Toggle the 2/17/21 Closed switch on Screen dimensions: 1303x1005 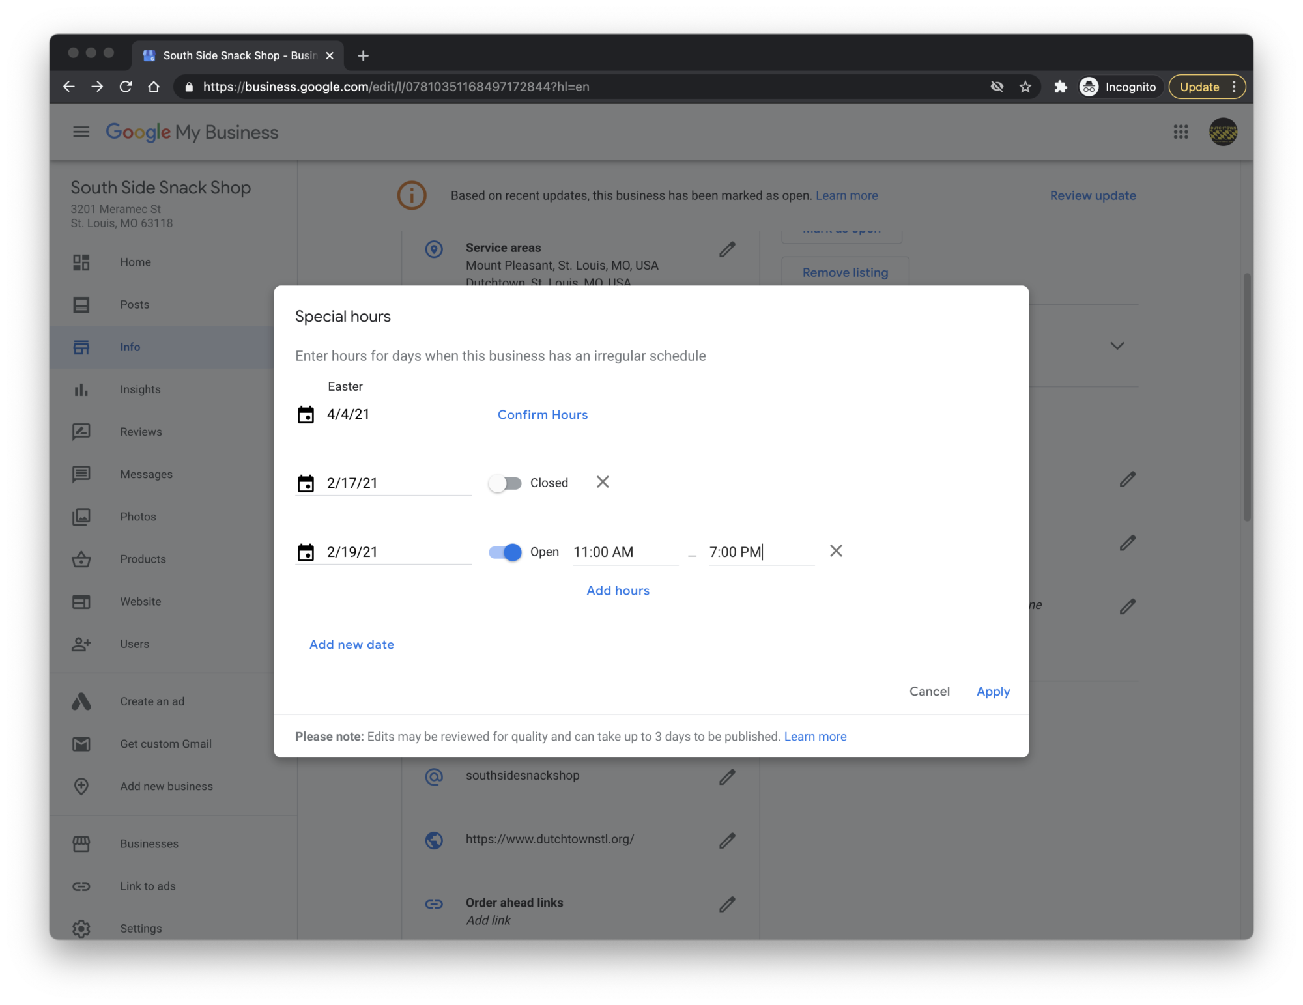click(505, 483)
